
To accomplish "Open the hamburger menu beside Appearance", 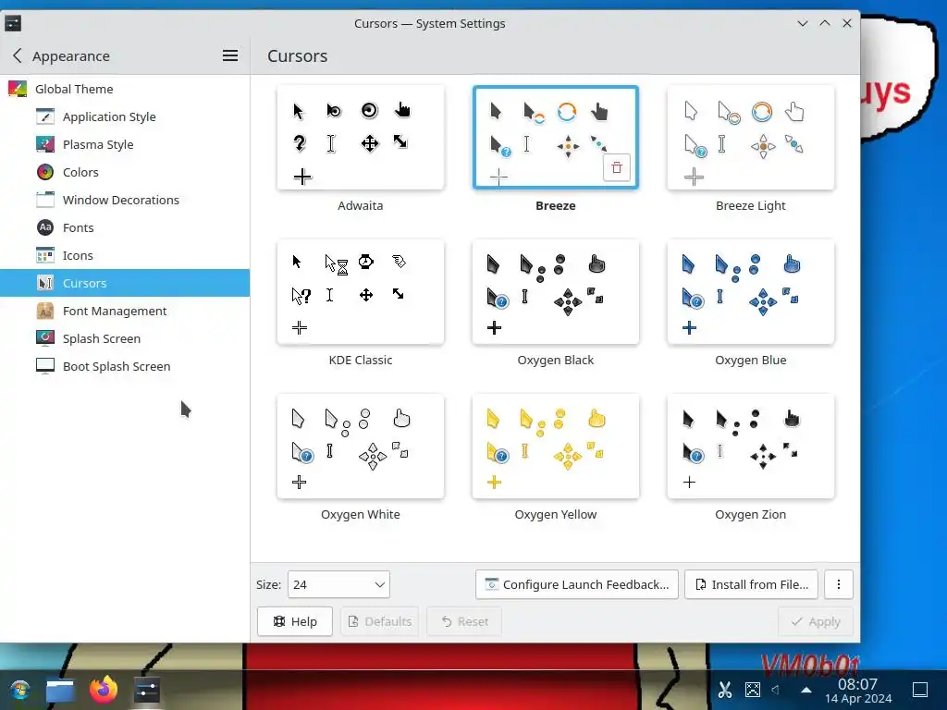I will click(230, 55).
